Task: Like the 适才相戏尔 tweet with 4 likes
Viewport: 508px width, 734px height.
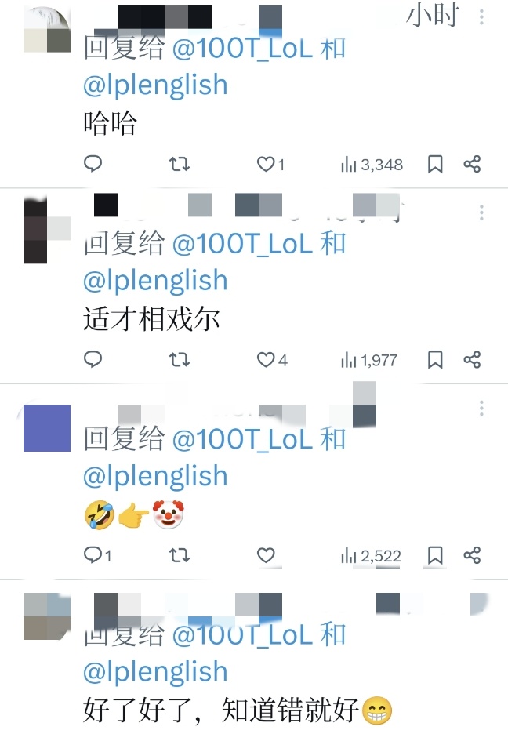Action: click(272, 360)
